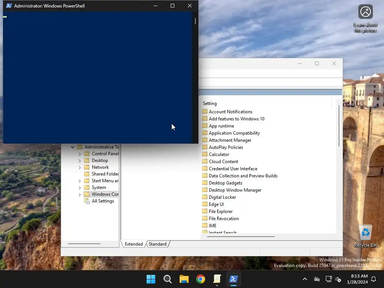Click the settings list vertical scrollbar
This screenshot has width=384, height=288.
point(339,126)
